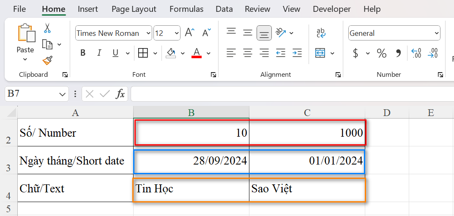Toggle Bold formatting

click(83, 53)
